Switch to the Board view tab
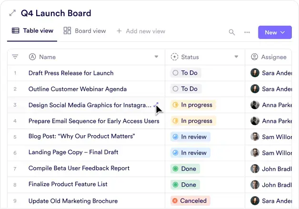Screen dimensions: 299x209 (x=85, y=31)
